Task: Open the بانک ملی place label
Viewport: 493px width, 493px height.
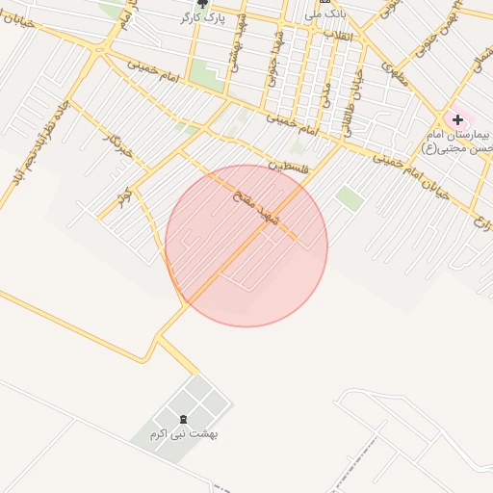Action: [324, 14]
